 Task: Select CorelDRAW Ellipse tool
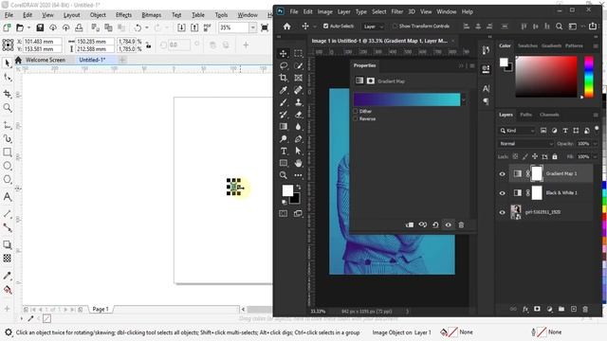(7, 166)
